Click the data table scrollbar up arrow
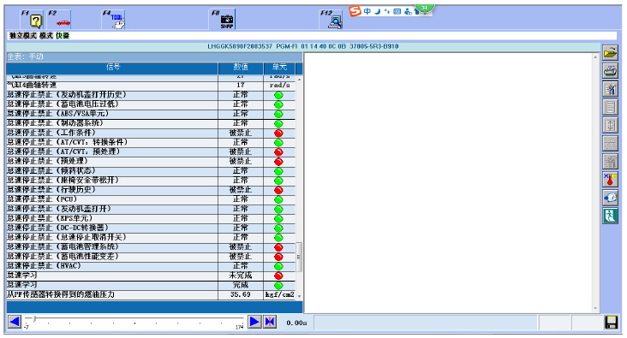Viewport: 627px width, 338px height. click(x=299, y=79)
